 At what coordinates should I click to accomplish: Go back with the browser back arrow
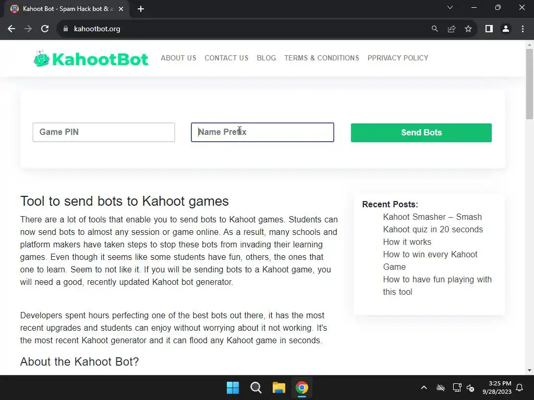tap(11, 29)
